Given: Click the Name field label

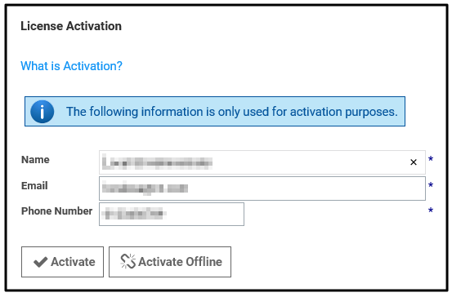Looking at the screenshot, I should (35, 159).
